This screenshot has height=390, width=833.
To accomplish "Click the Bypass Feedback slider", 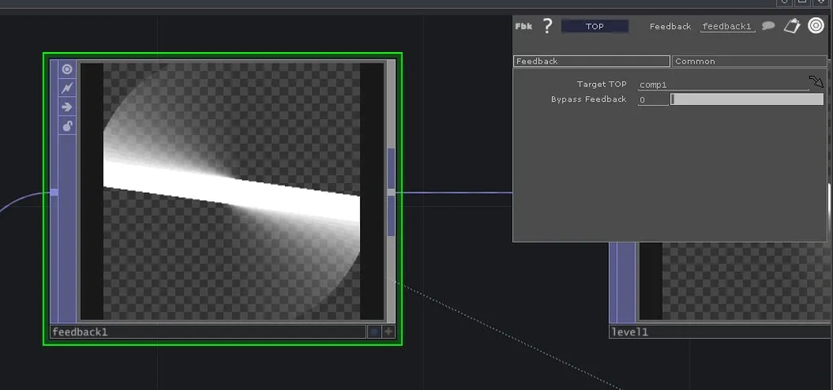I will (x=746, y=99).
